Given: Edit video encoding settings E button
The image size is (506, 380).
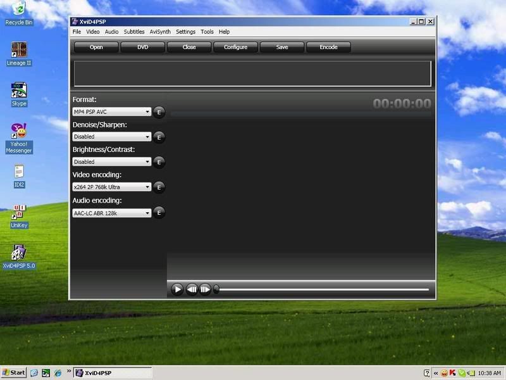Looking at the screenshot, I should pos(159,187).
